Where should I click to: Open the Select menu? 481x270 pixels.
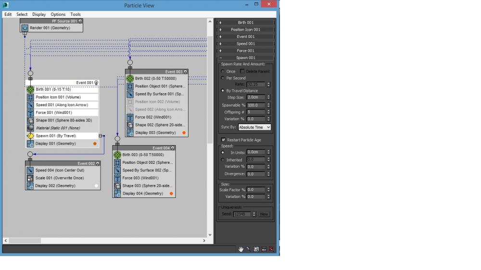[x=22, y=14]
